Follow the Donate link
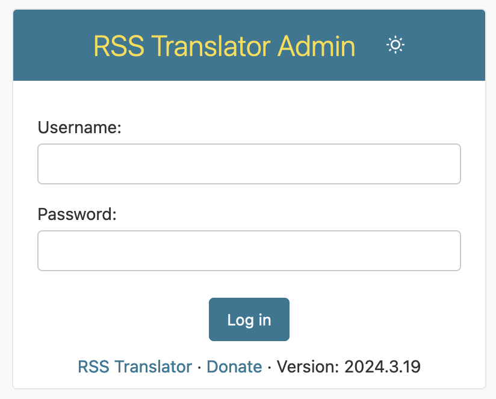The height and width of the screenshot is (399, 496). pos(234,366)
